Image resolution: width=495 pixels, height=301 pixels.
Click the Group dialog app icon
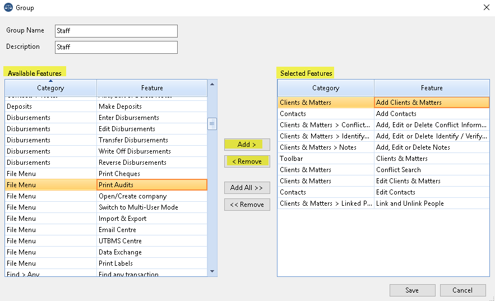[x=8, y=8]
